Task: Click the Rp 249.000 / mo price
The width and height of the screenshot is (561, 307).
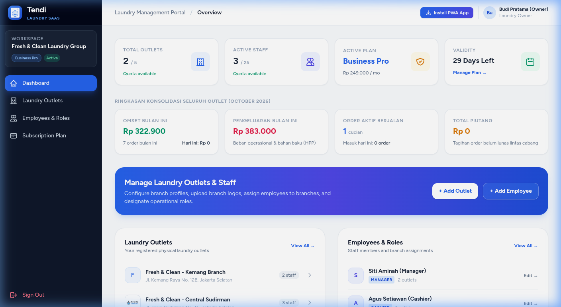Action: pos(361,73)
